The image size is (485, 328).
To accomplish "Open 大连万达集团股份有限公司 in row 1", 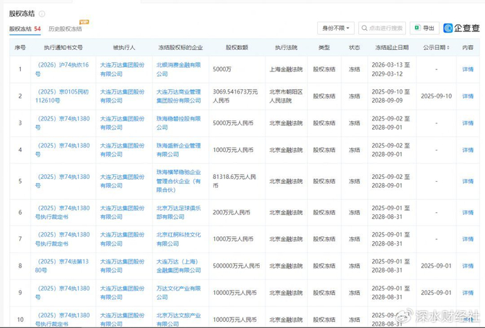I will pyautogui.click(x=122, y=69).
